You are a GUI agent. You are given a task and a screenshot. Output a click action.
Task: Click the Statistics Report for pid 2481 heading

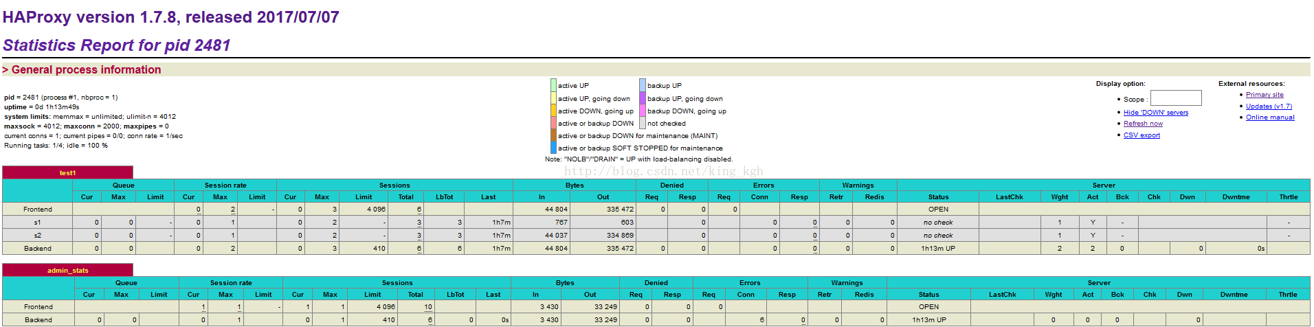tap(117, 45)
